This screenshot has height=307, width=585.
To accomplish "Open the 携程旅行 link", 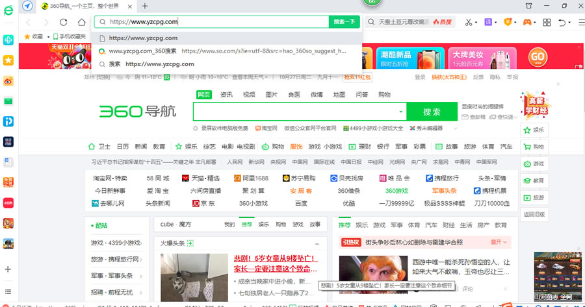I will click(x=443, y=178).
